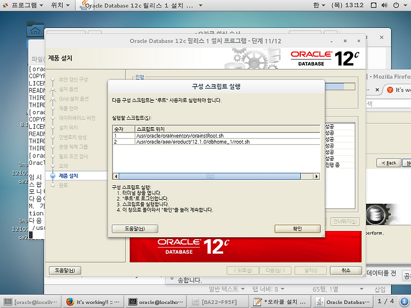Click the screen indicator icon beside the clock
411x308 pixels.
pos(374,5)
